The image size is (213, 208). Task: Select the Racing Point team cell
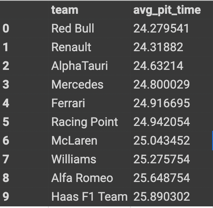[x=85, y=122]
